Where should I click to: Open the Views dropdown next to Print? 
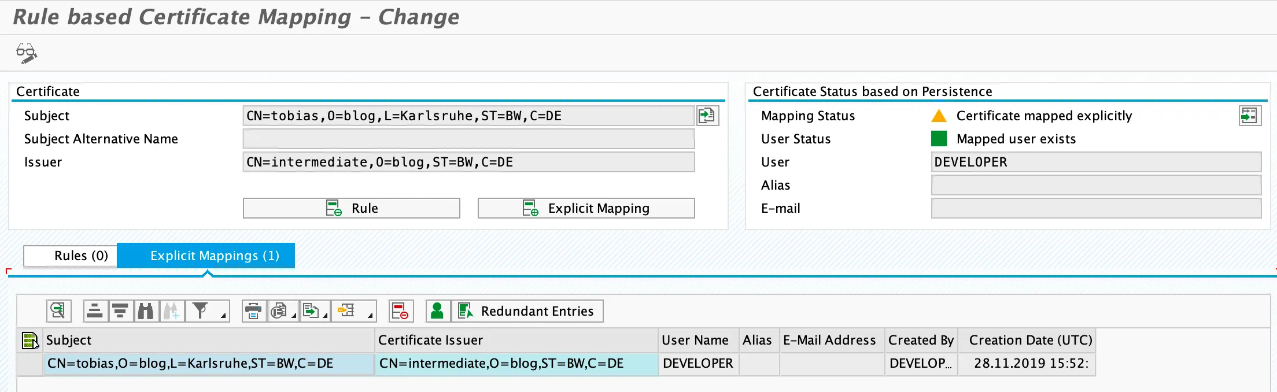pos(294,315)
